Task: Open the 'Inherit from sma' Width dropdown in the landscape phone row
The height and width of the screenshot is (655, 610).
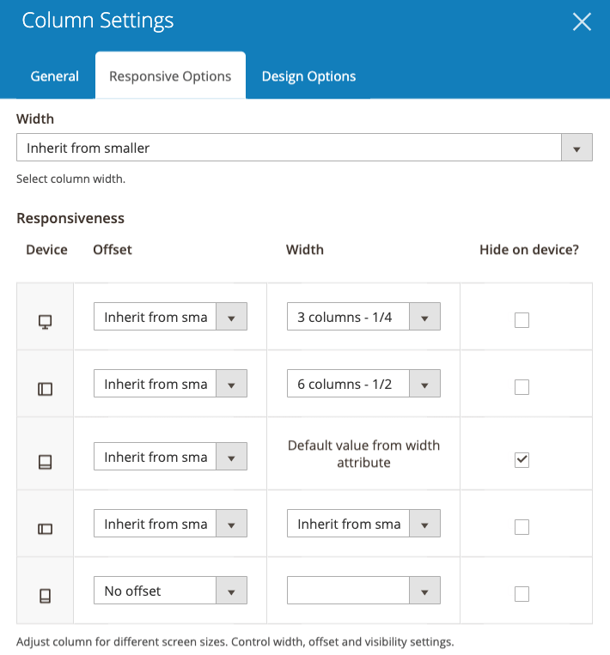Action: pyautogui.click(x=363, y=523)
